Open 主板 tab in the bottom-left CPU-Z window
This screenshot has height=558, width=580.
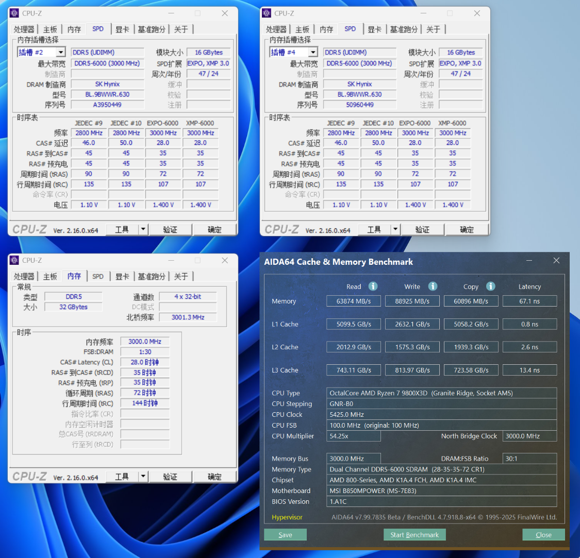pyautogui.click(x=50, y=276)
